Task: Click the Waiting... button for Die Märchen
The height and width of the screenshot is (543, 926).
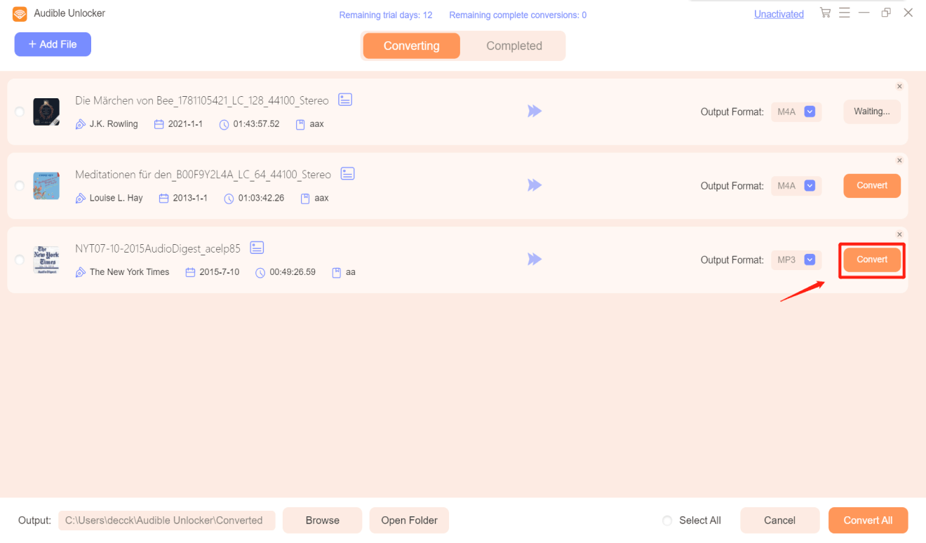Action: coord(872,112)
